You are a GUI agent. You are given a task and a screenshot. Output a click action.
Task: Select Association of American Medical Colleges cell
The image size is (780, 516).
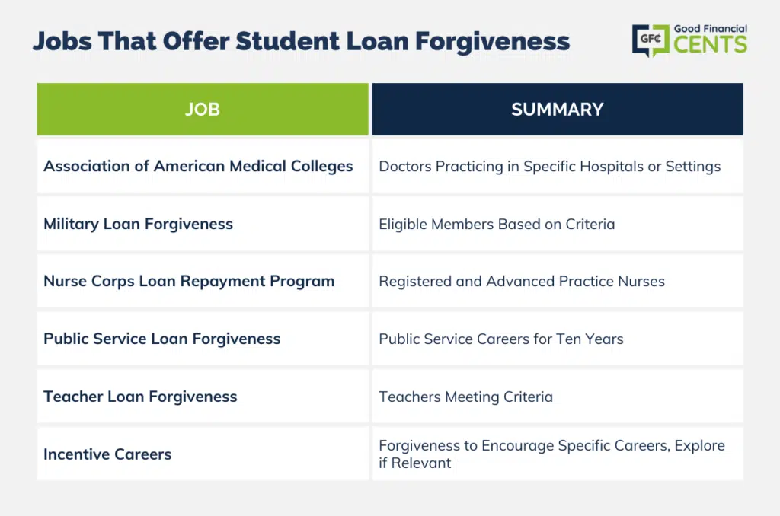(203, 166)
